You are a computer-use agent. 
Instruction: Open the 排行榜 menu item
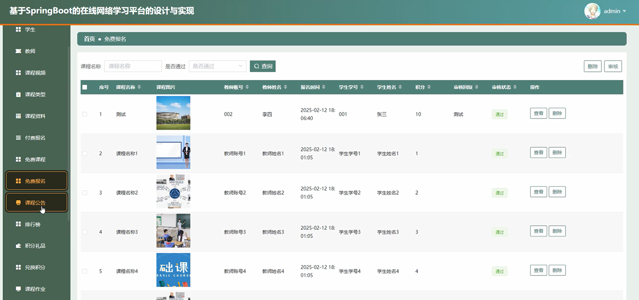click(36, 224)
